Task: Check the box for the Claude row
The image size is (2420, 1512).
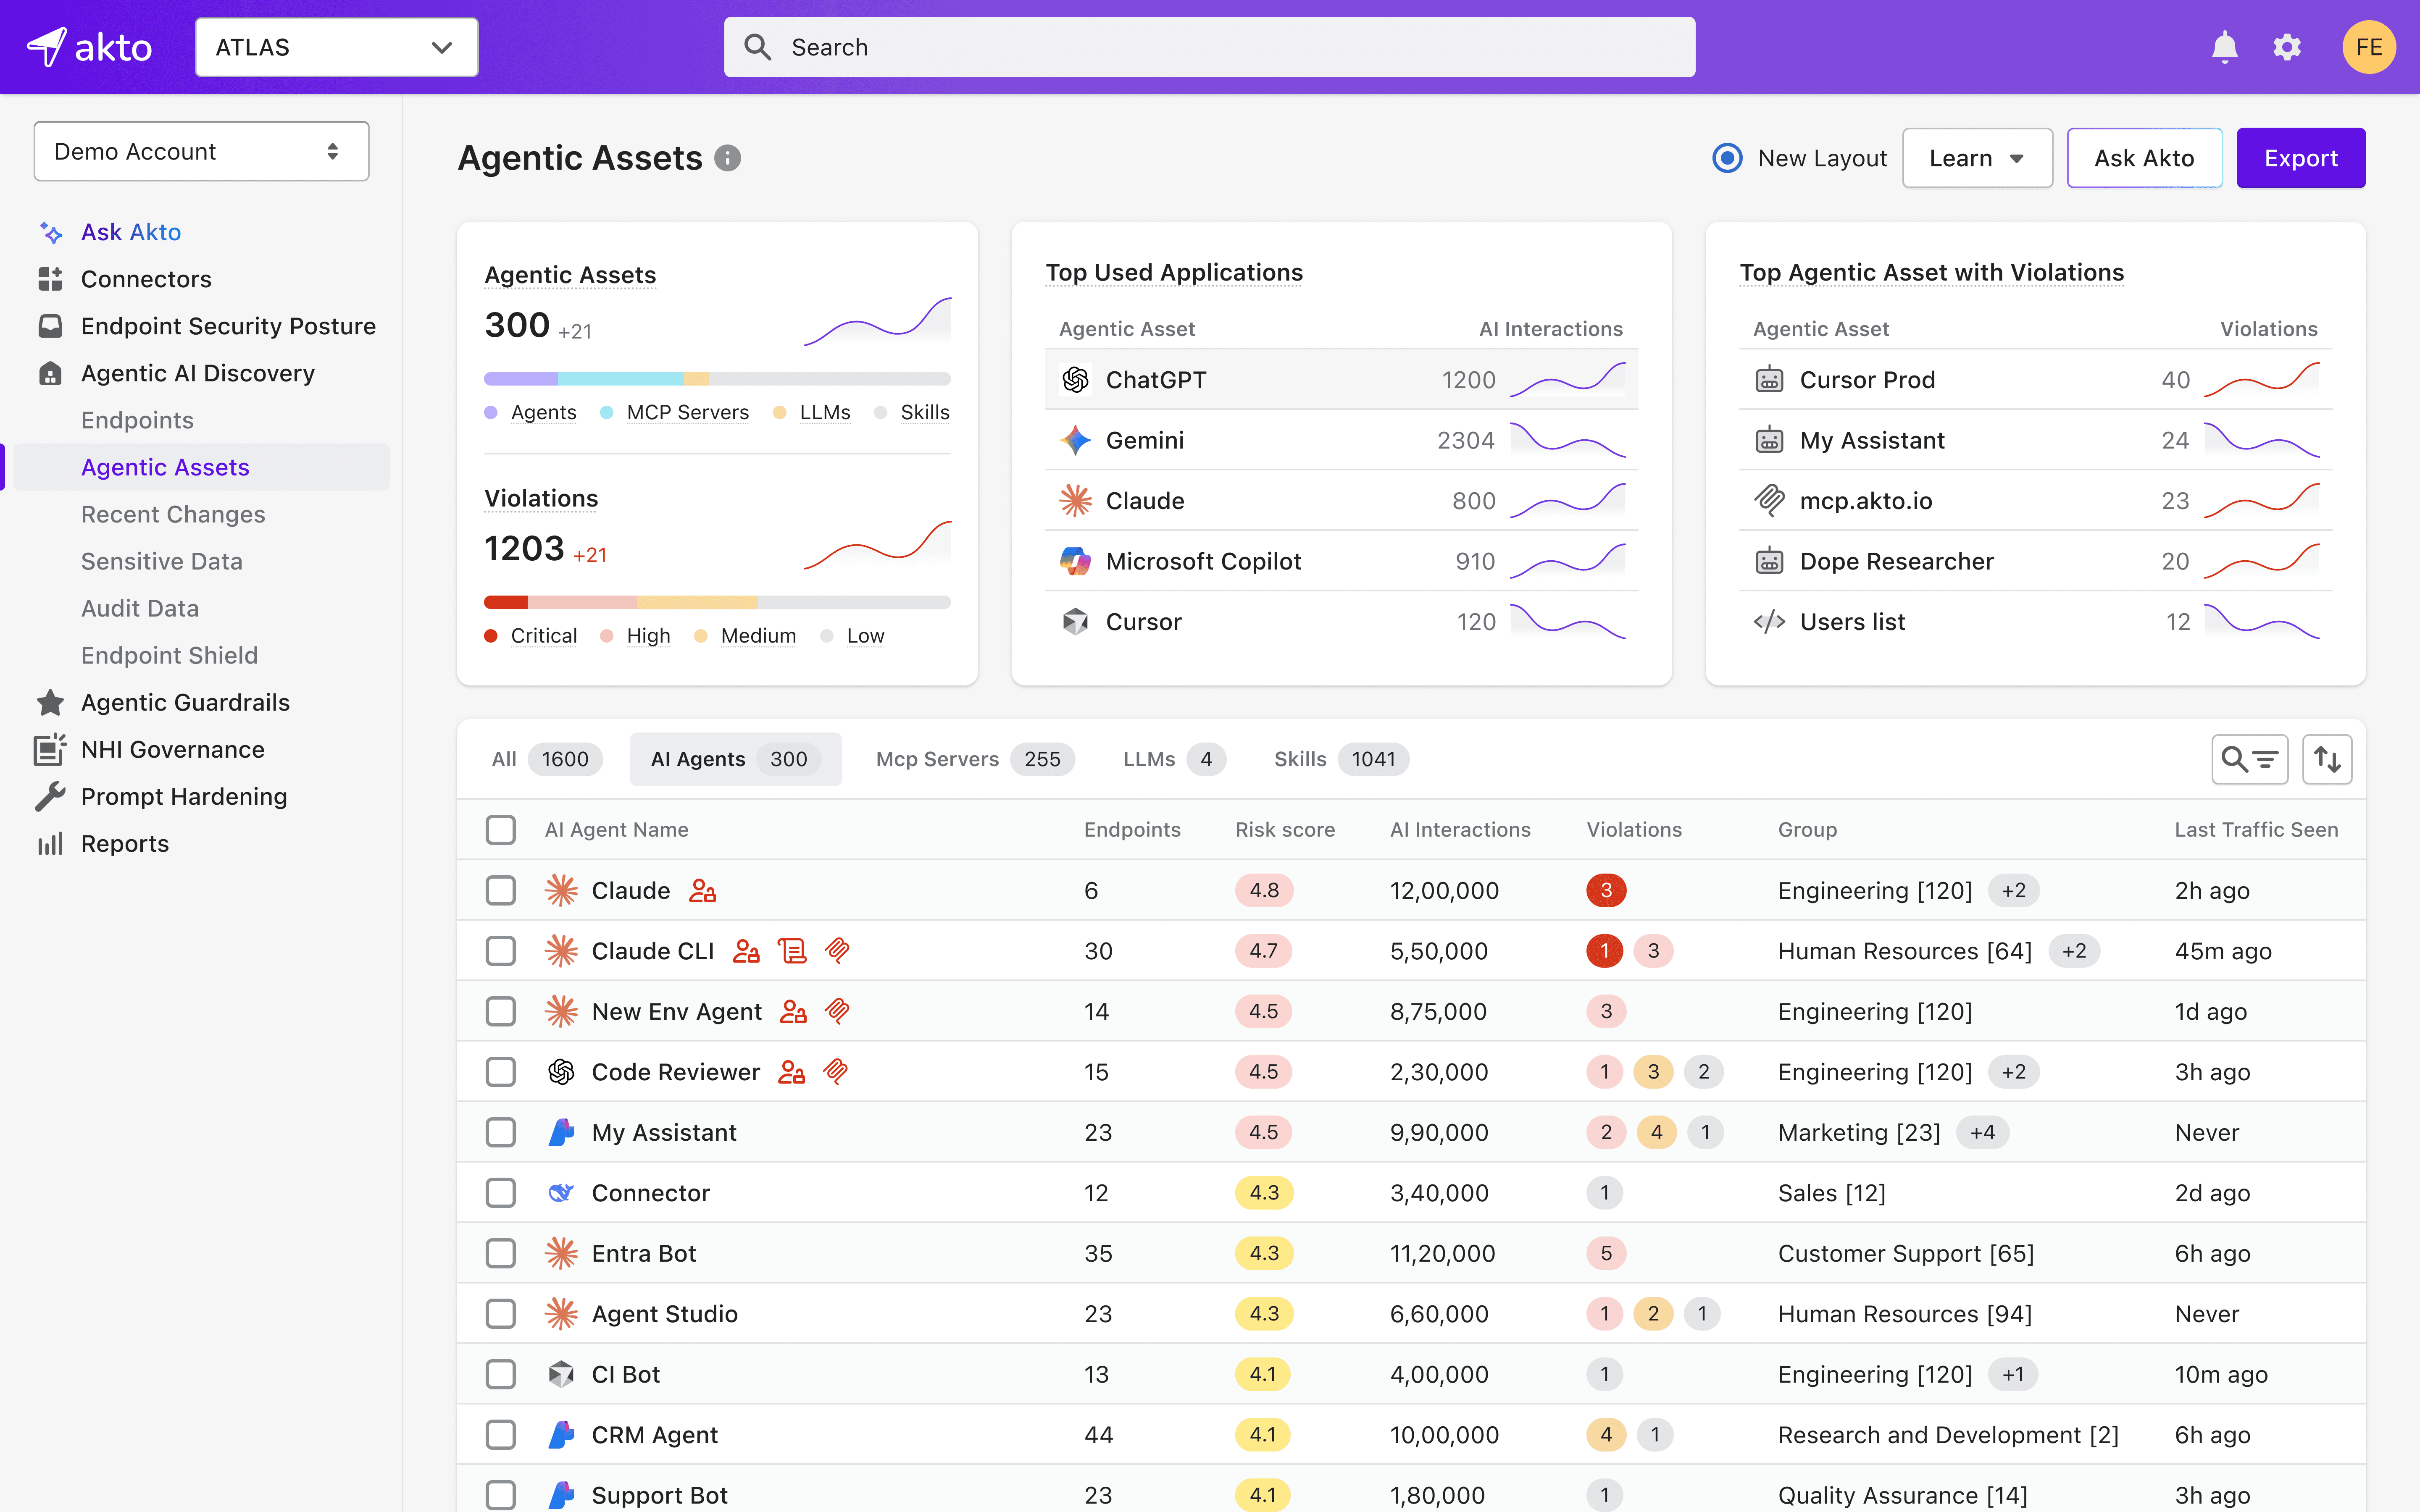Action: (x=500, y=890)
